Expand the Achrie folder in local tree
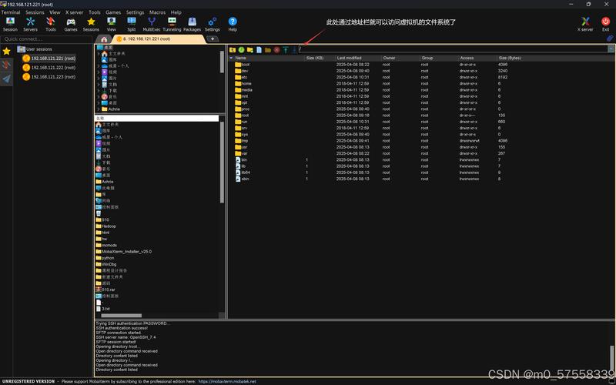The image size is (616, 385). pos(99,109)
